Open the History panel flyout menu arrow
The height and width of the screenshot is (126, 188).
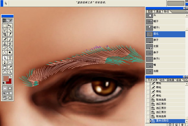[x=187, y=80]
